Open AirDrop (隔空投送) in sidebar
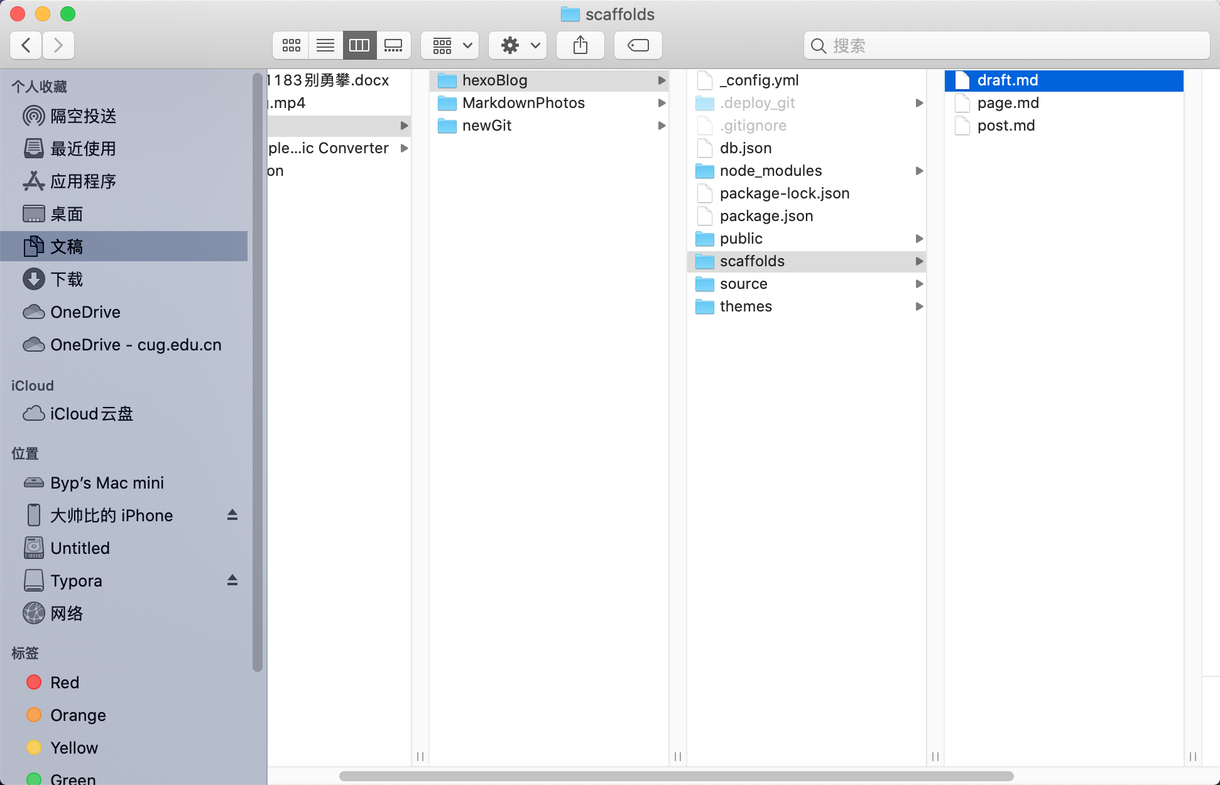The height and width of the screenshot is (785, 1220). point(83,116)
